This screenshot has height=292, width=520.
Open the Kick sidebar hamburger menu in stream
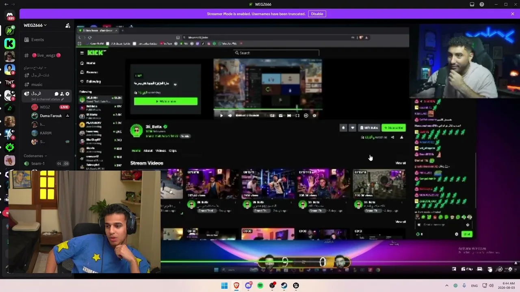pos(82,53)
